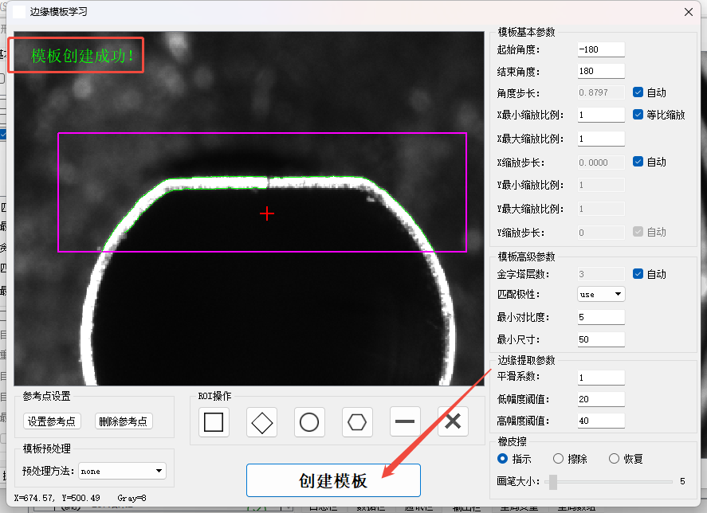The image size is (707, 513).
Task: Close the 边缘模板学习 dialog window
Action: click(688, 12)
